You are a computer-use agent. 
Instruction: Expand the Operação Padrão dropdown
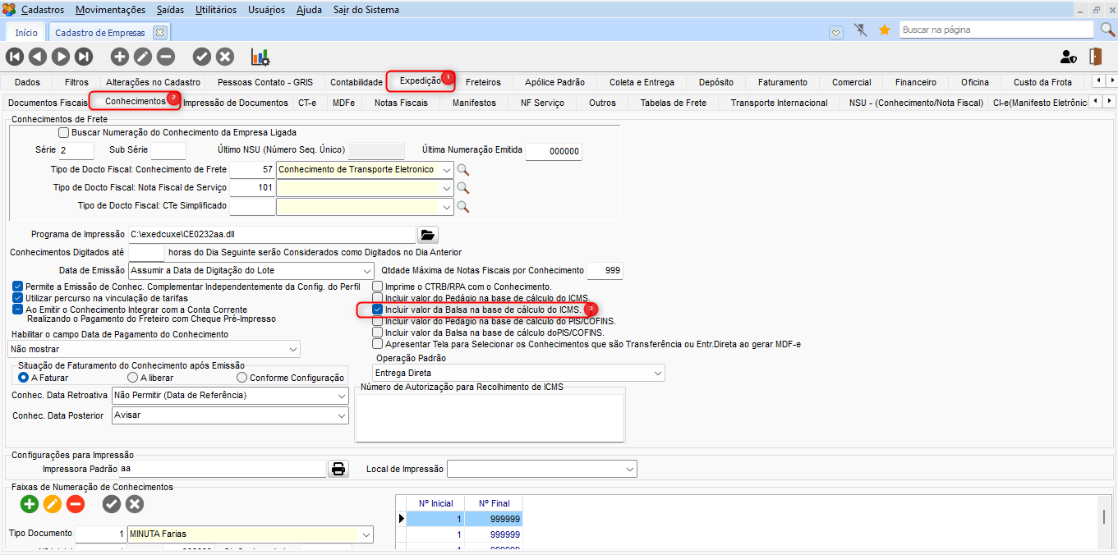coord(656,374)
